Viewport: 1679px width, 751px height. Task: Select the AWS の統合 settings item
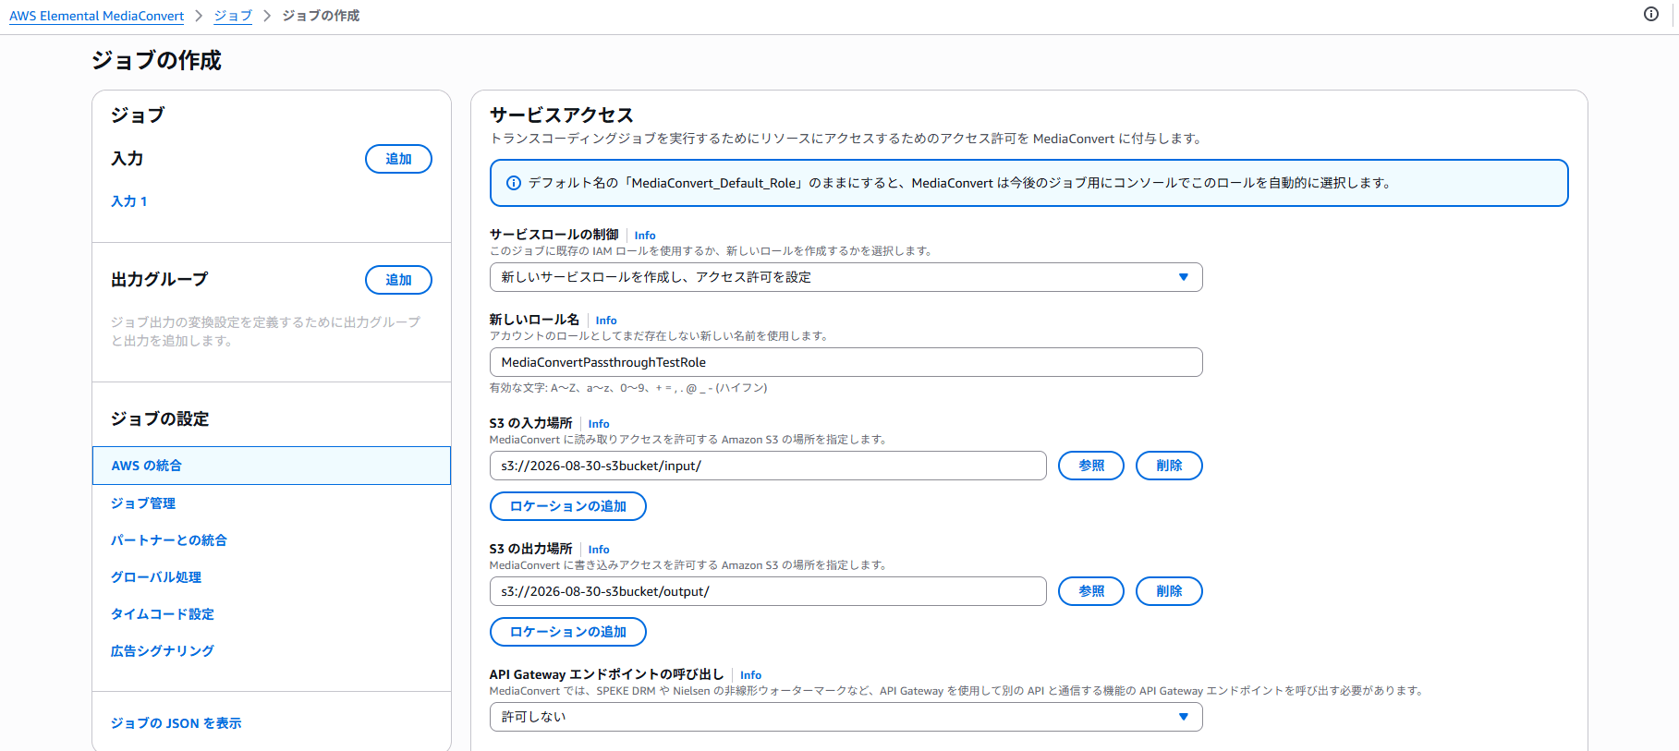272,466
